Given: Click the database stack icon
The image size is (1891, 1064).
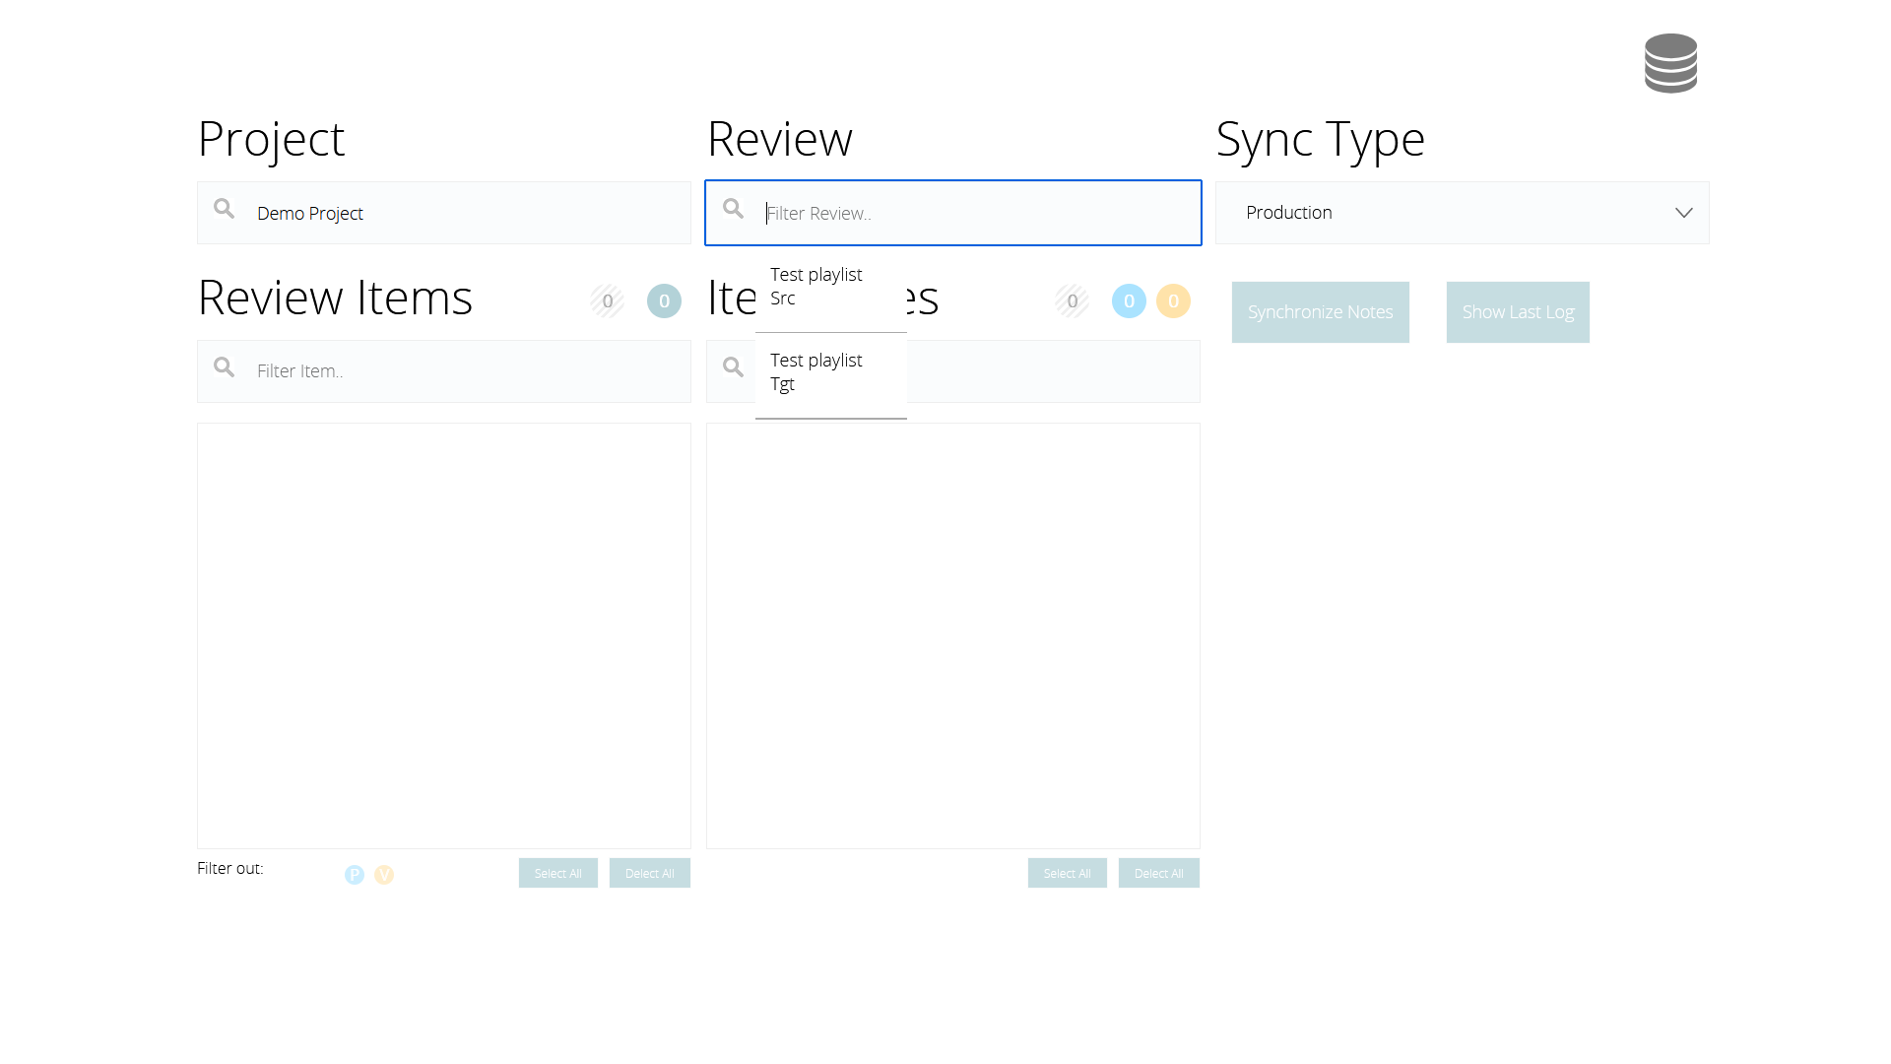Looking at the screenshot, I should click(x=1670, y=63).
